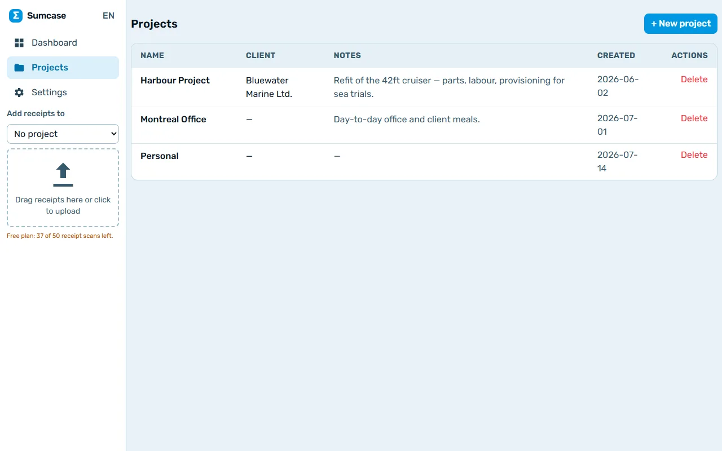Click the 'Projects' page heading

coord(154,24)
